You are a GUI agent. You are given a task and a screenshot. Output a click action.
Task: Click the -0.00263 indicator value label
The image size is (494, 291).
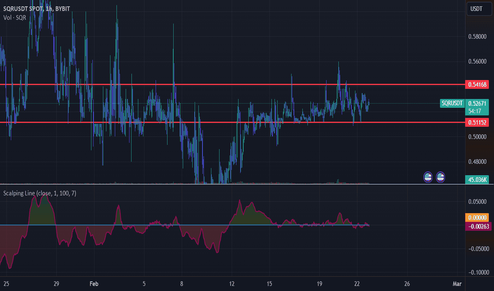(x=478, y=226)
